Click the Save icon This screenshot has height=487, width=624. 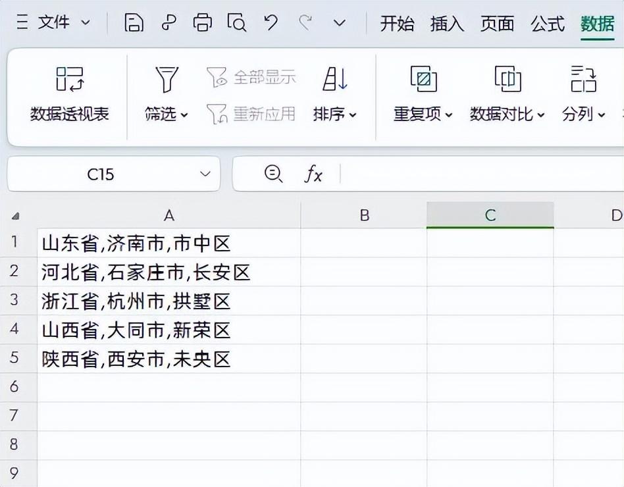click(x=134, y=22)
